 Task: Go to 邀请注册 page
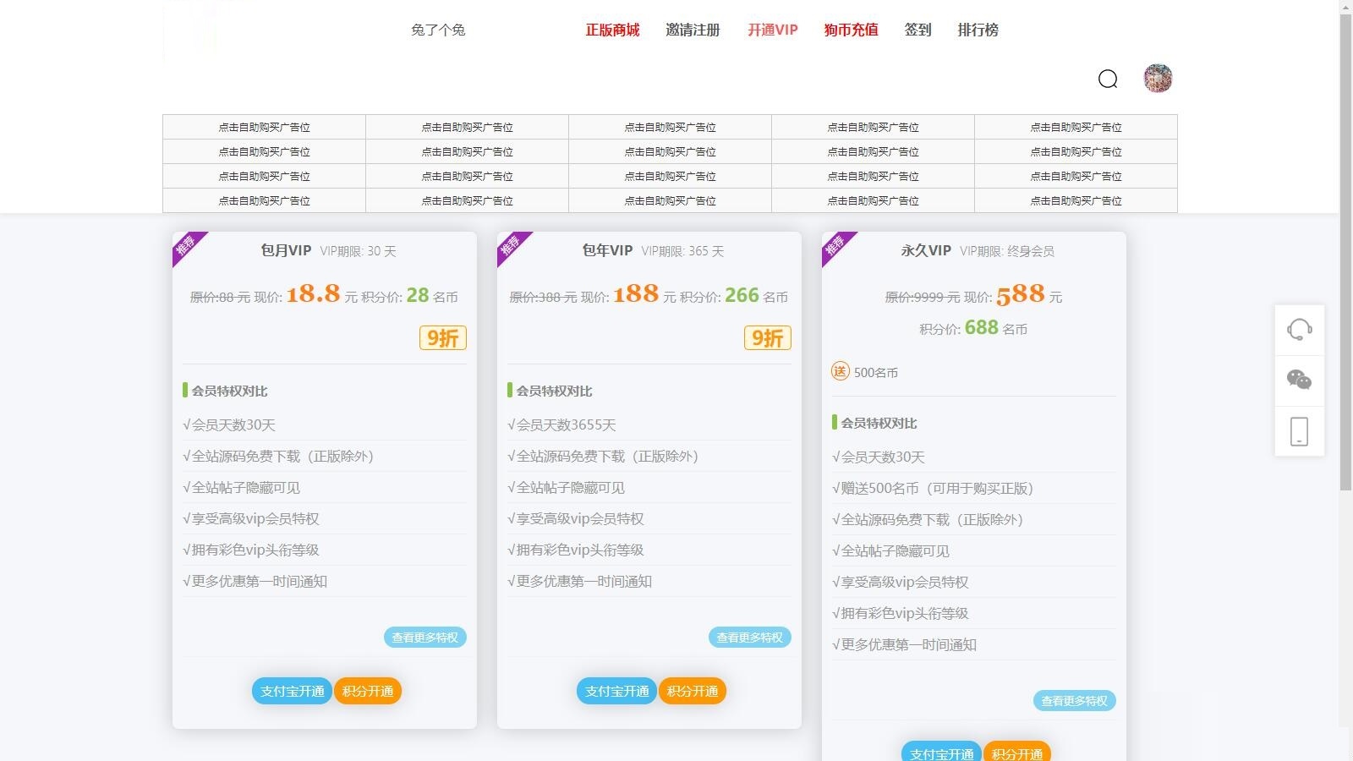[x=693, y=30]
